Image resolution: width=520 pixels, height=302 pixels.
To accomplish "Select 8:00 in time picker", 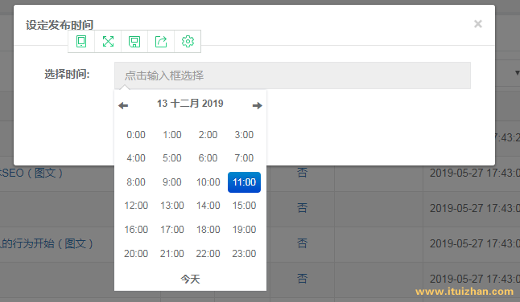I will (x=136, y=182).
